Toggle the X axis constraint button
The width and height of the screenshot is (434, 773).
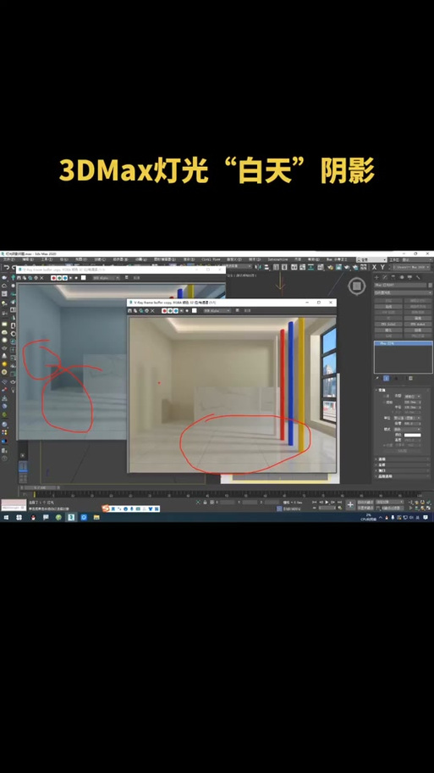point(374,267)
